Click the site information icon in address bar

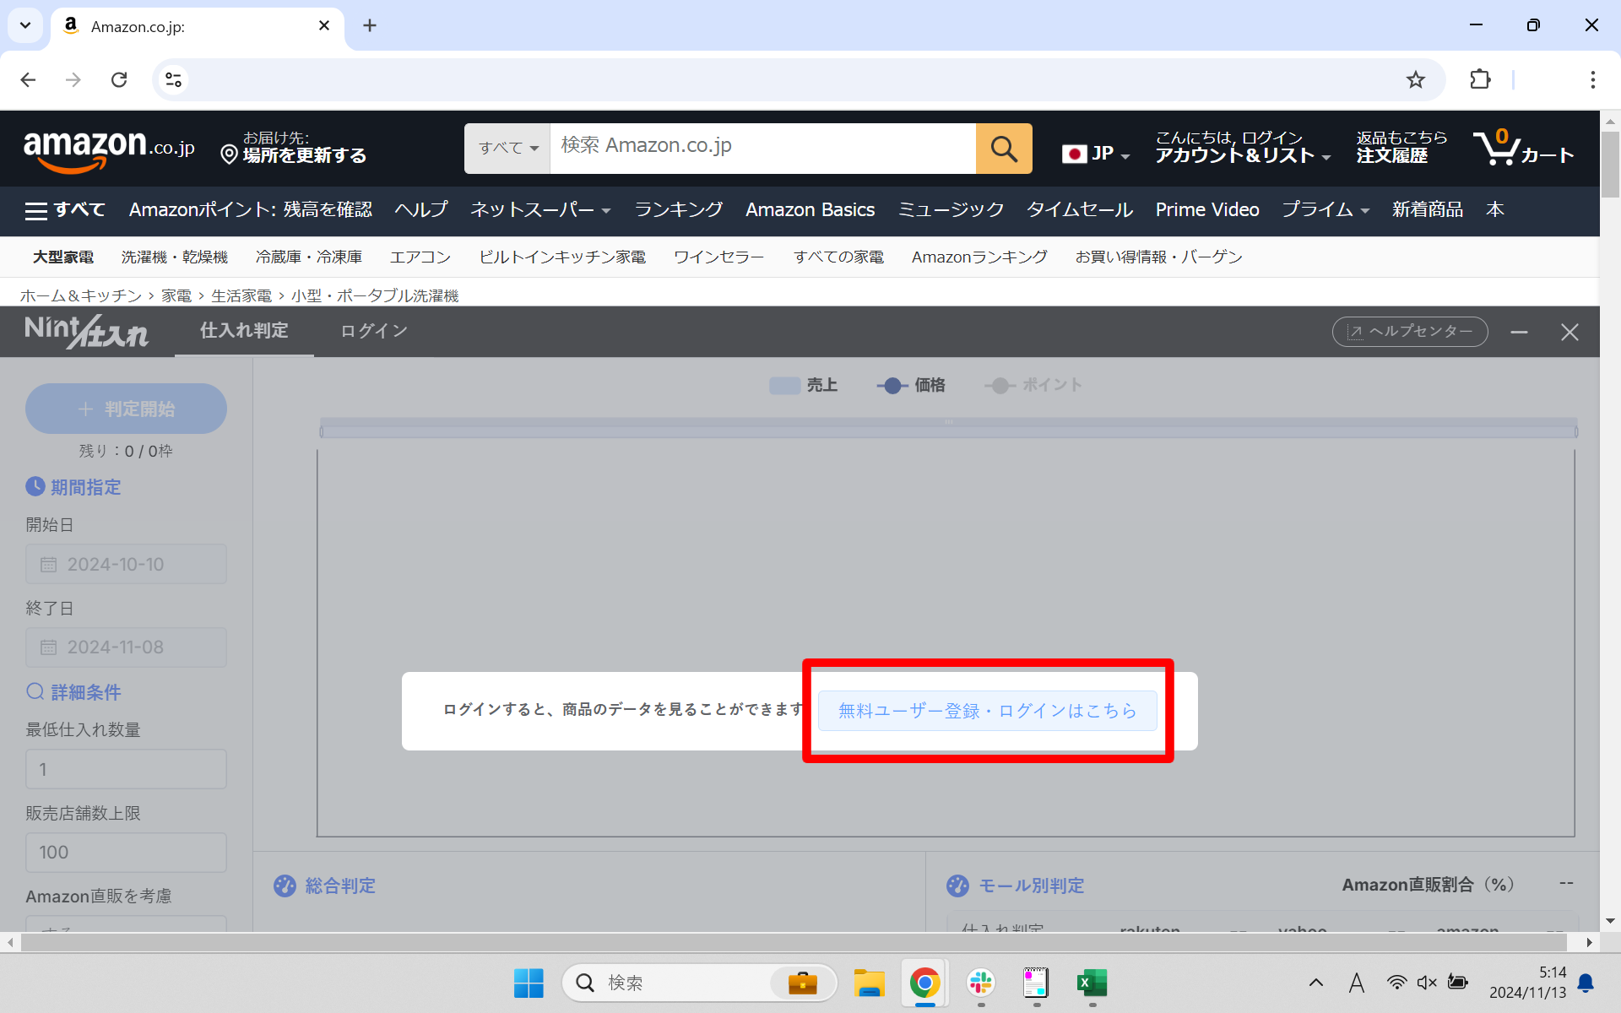(173, 79)
